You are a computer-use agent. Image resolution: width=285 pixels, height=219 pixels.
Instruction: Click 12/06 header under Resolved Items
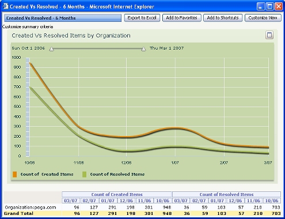click(x=235, y=201)
